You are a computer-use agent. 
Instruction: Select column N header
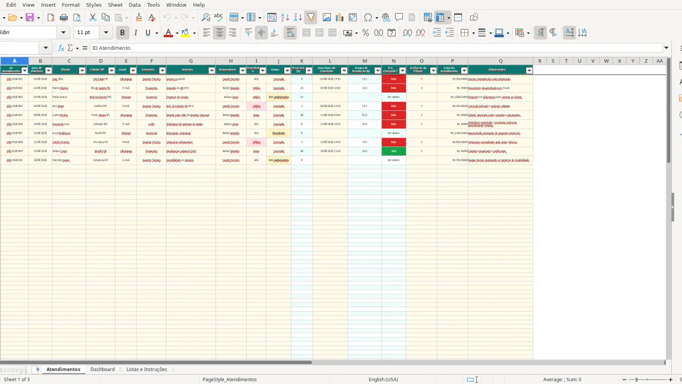[x=394, y=61]
